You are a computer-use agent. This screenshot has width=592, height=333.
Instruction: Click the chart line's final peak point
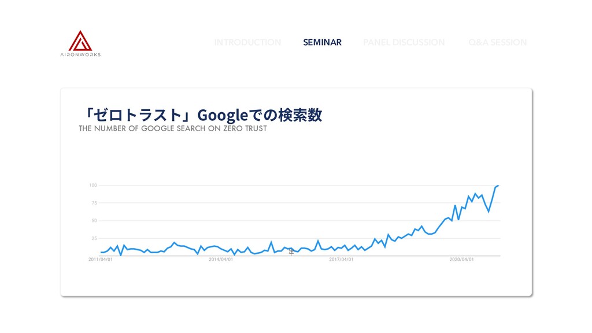pos(498,186)
